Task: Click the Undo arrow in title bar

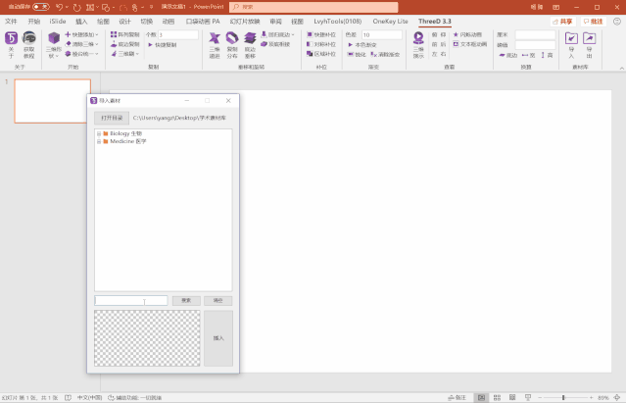Action: click(59, 7)
